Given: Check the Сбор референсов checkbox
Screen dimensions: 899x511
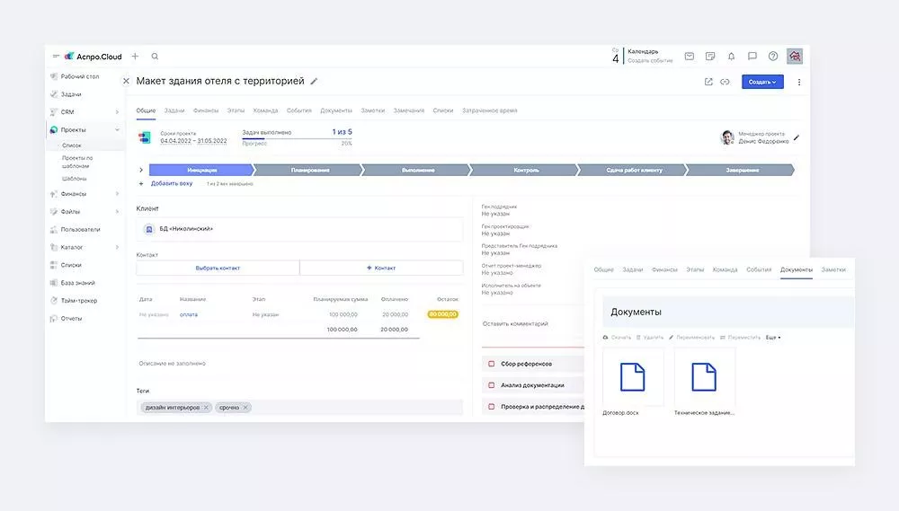Looking at the screenshot, I should pos(491,364).
